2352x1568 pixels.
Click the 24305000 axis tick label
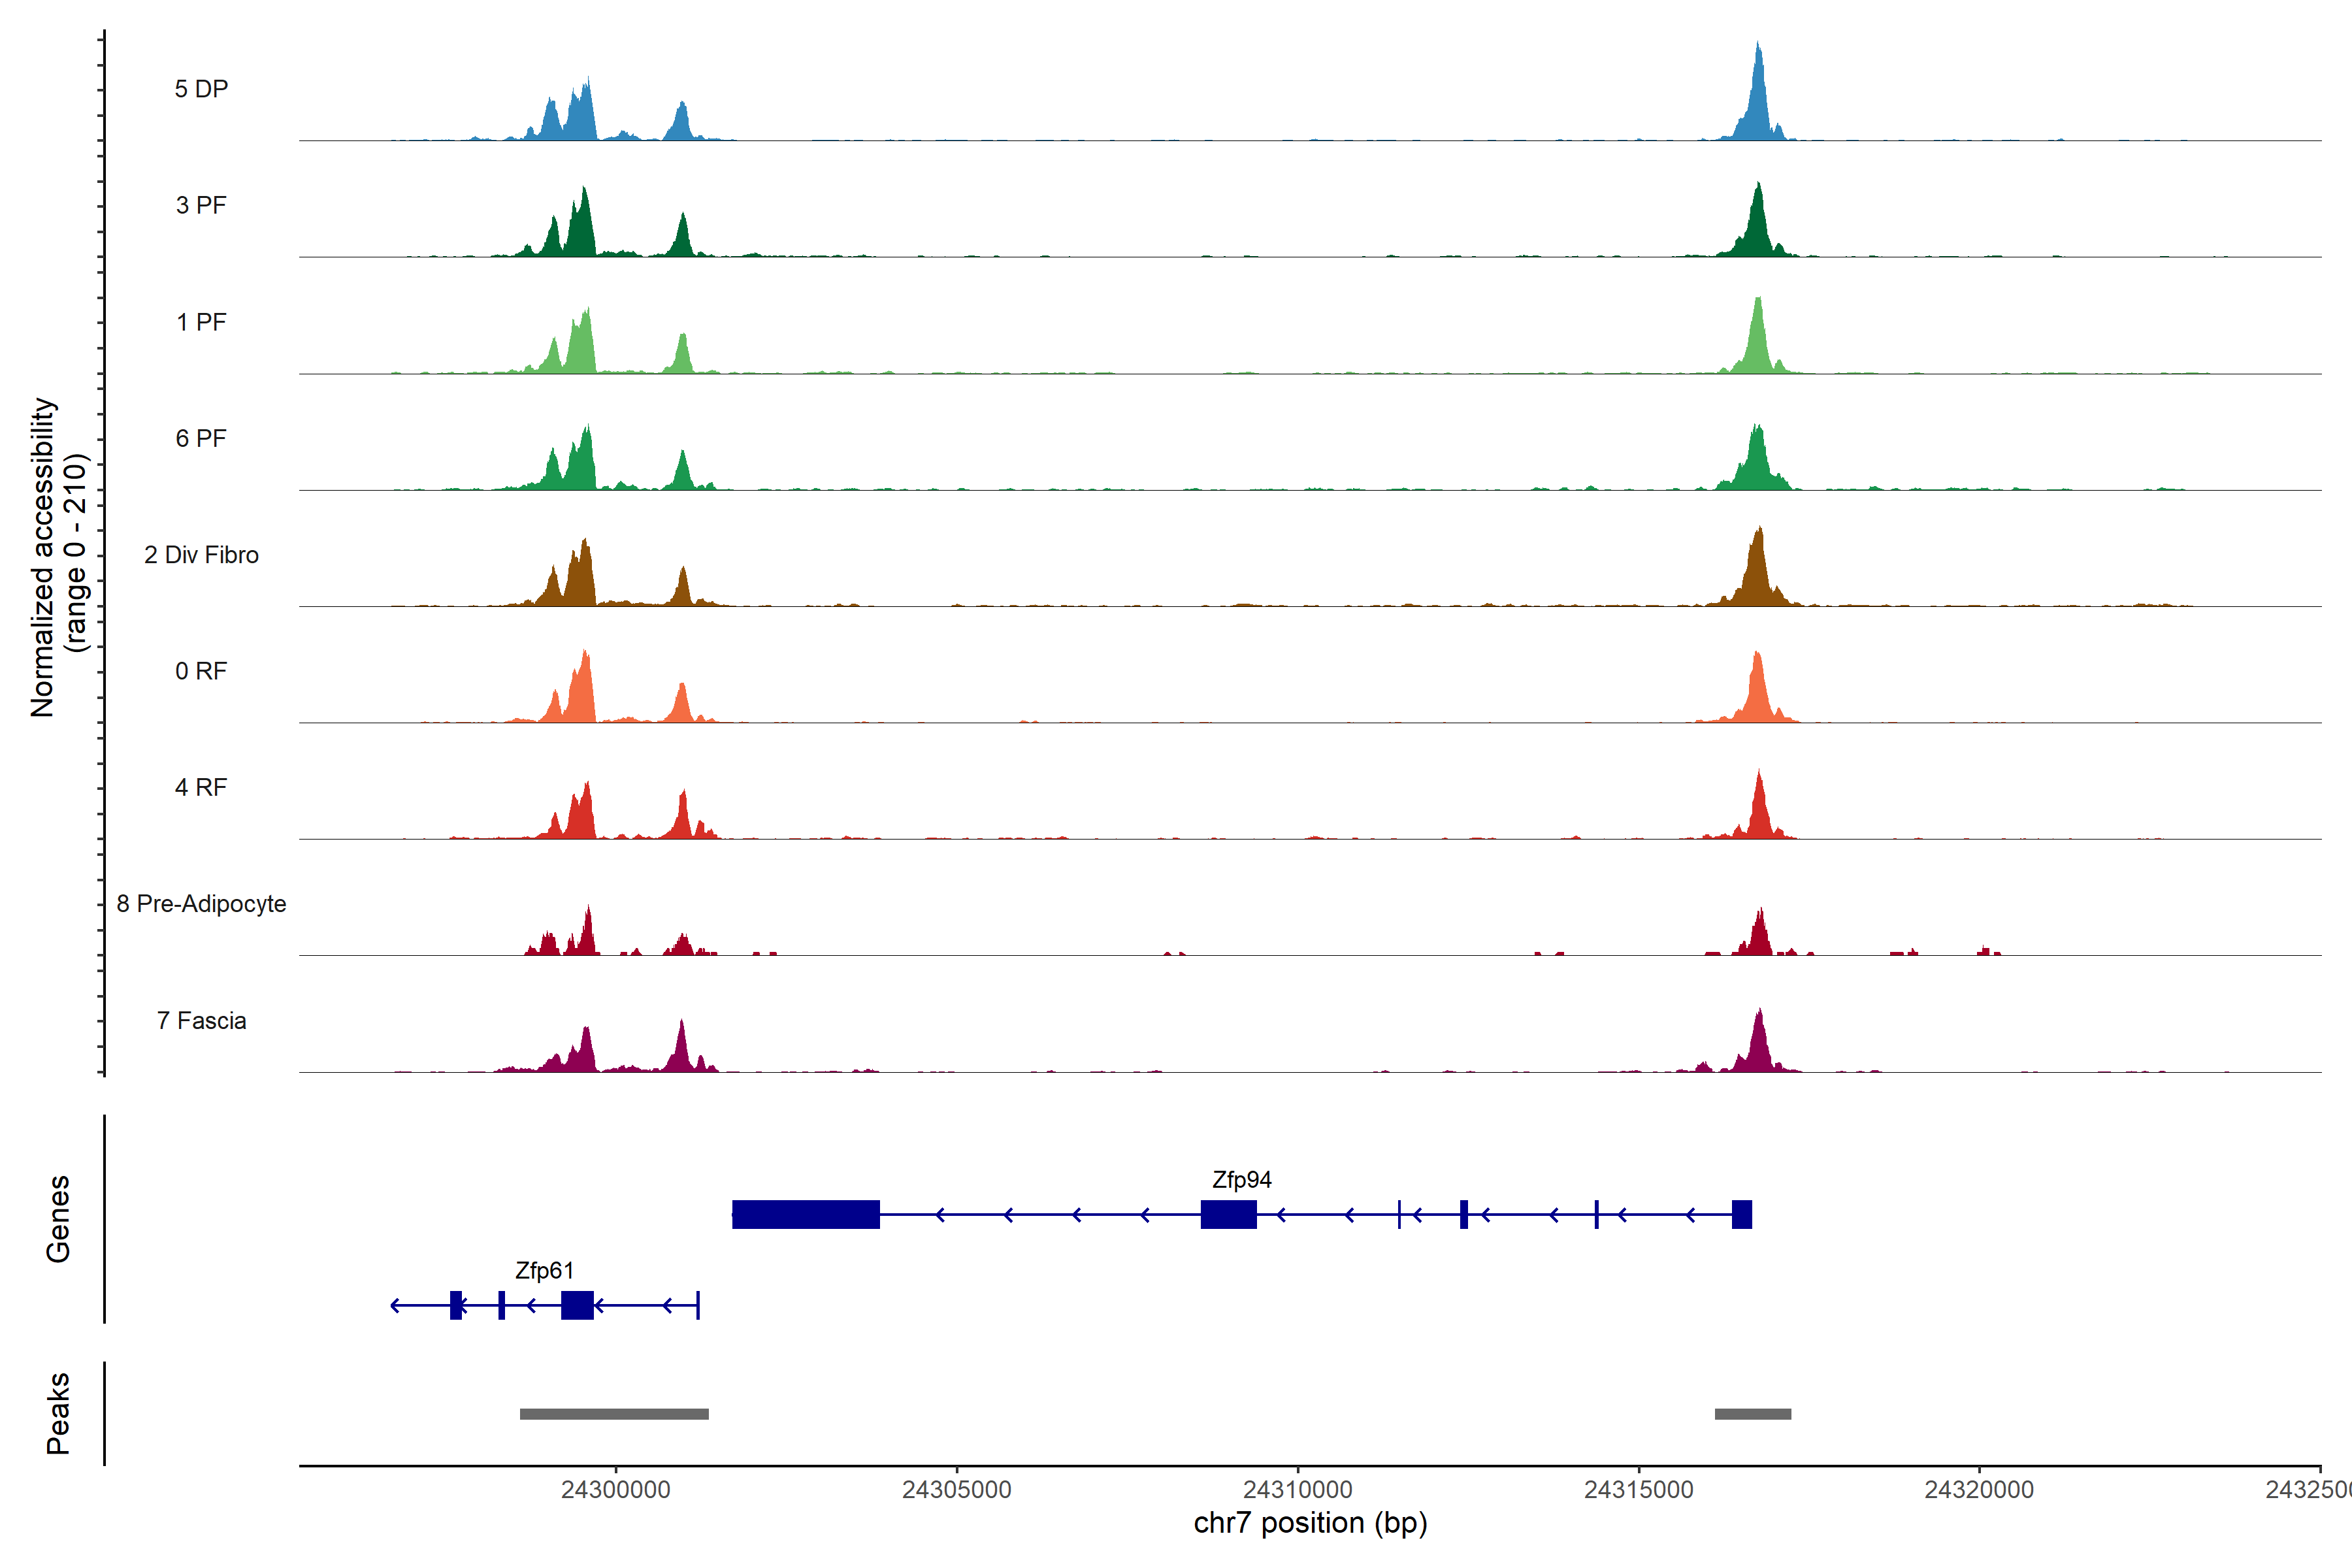pyautogui.click(x=956, y=1490)
